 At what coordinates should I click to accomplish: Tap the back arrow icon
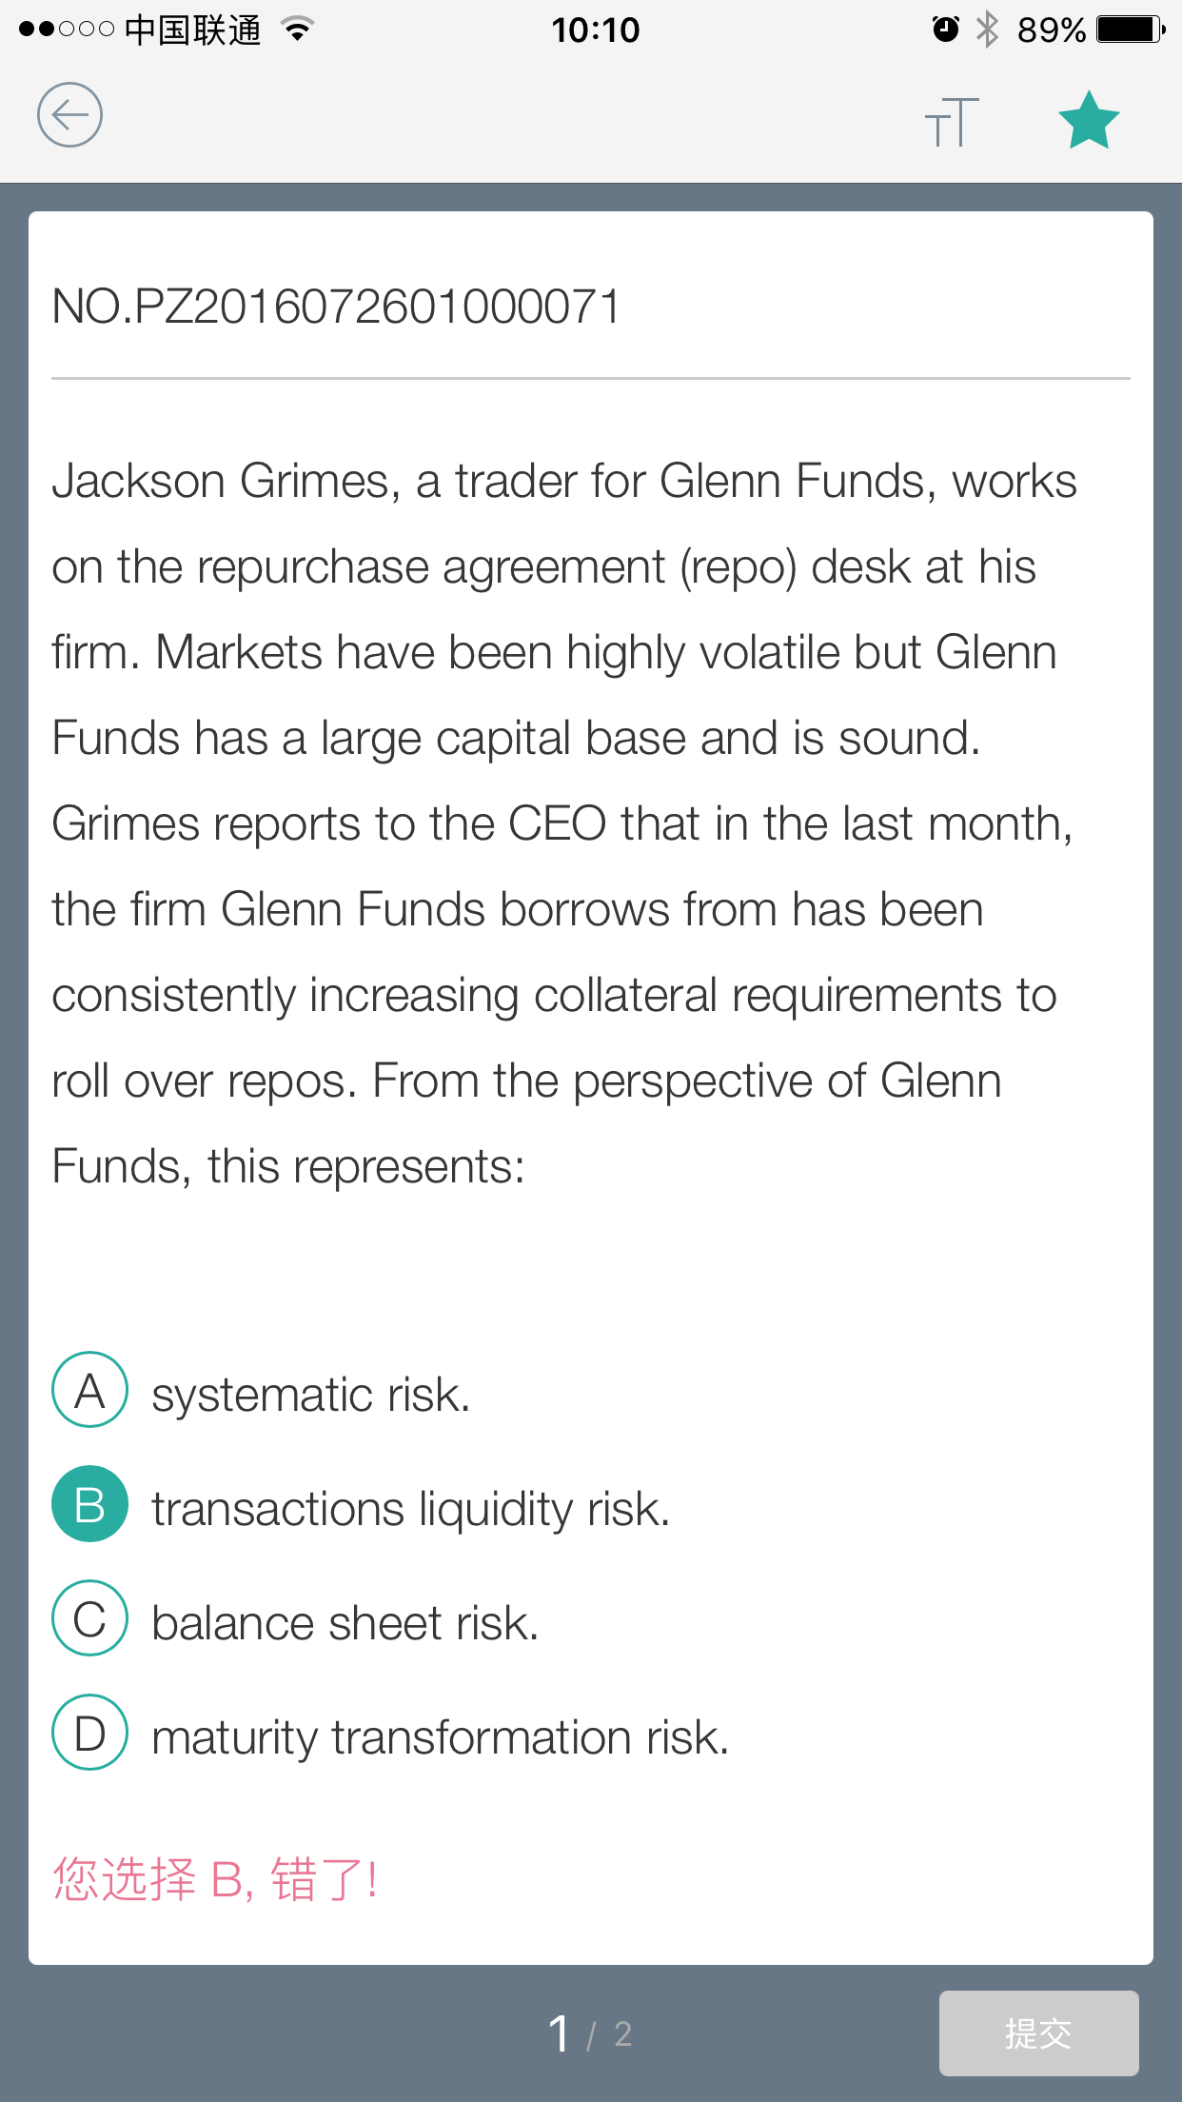(x=69, y=115)
